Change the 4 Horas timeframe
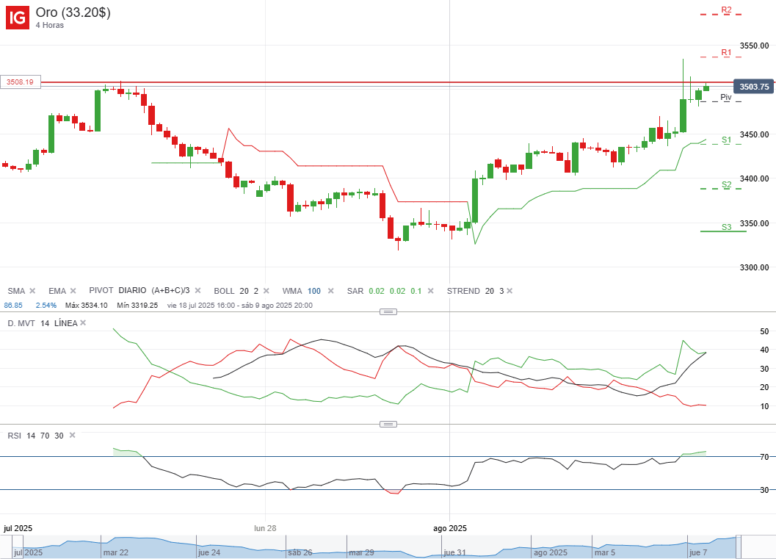 (50, 26)
